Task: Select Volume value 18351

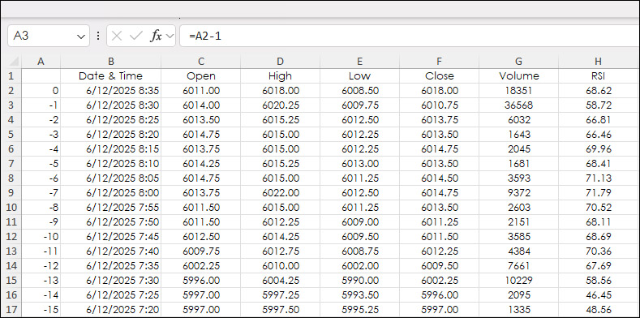Action: click(x=518, y=91)
